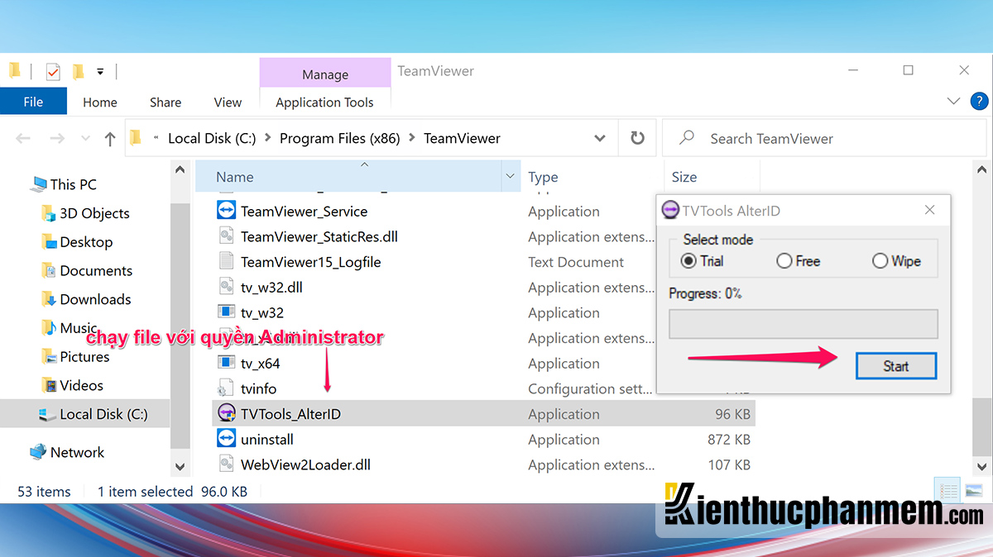Screen dimensions: 993x557
Task: Open the chevron after Local Disk (C:) breadcrumb
Action: (x=268, y=139)
